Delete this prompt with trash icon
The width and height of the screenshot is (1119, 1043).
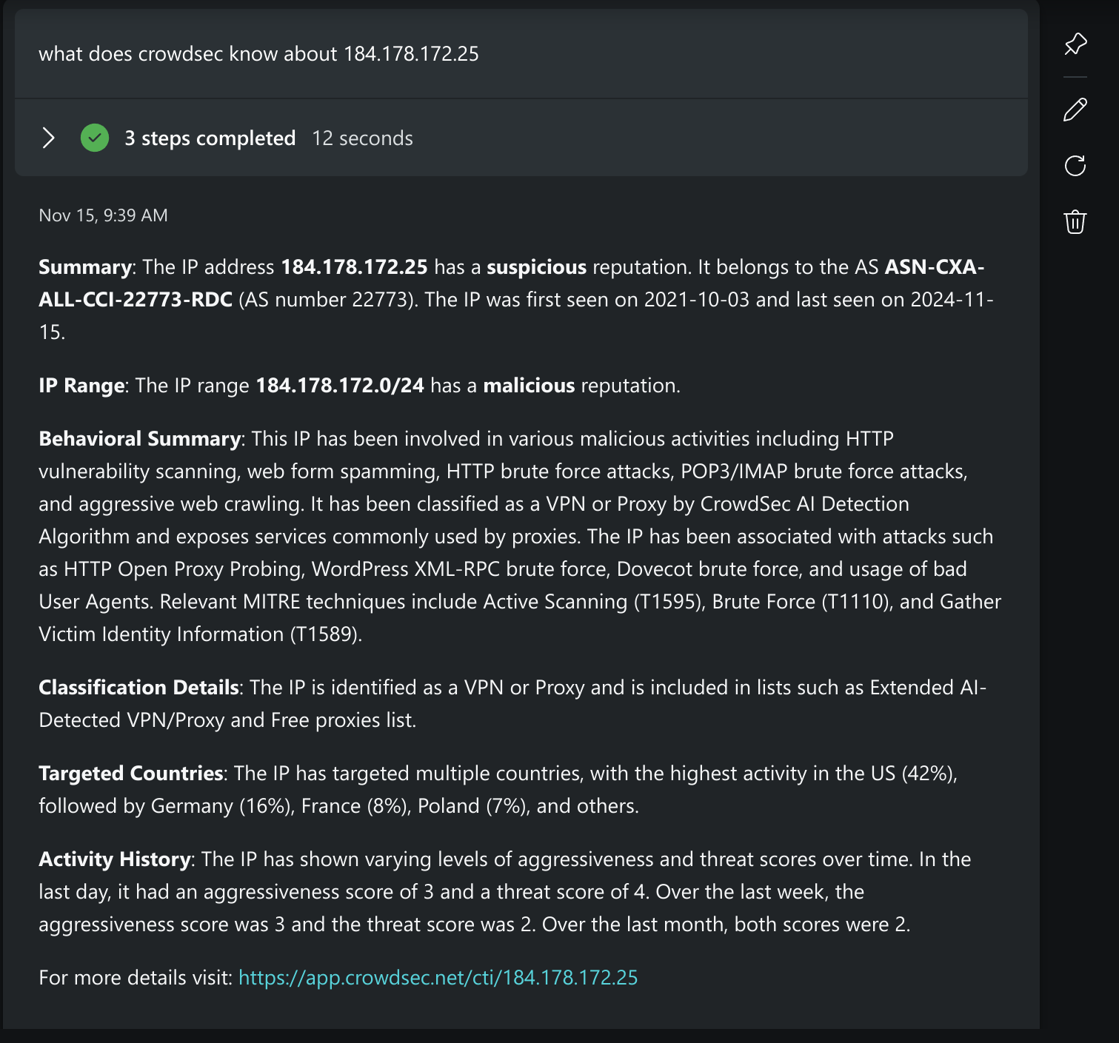1075,221
